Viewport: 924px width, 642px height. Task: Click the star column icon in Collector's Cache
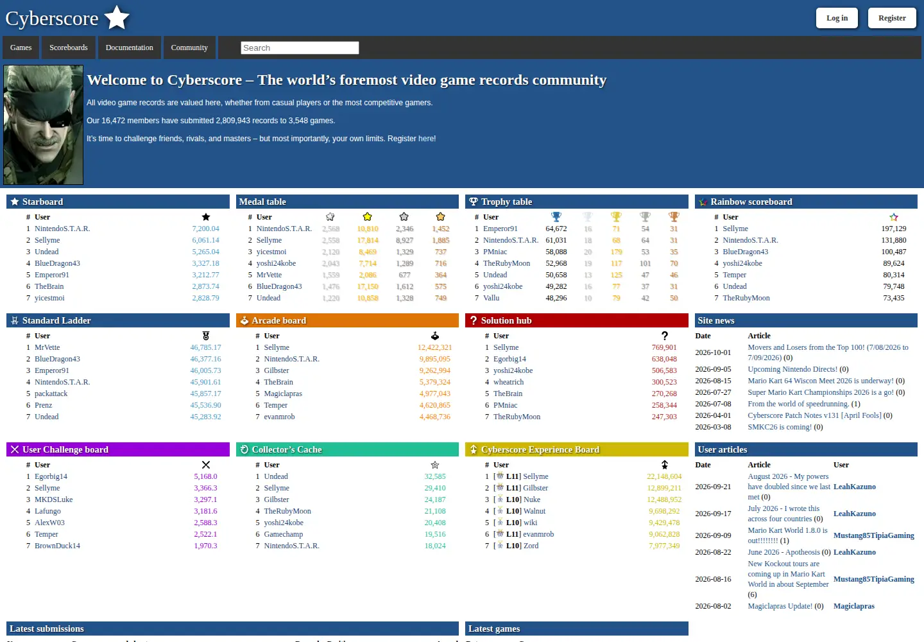[435, 465]
